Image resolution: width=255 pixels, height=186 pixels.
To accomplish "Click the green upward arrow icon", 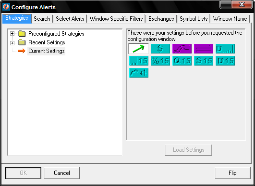I will (139, 49).
